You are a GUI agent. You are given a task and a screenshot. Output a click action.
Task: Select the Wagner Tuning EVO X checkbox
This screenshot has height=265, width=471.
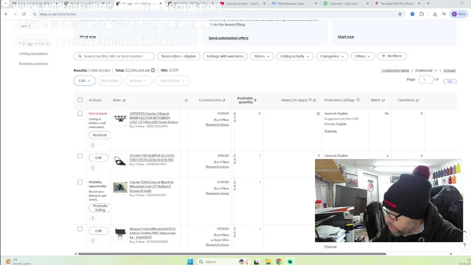tap(80, 229)
